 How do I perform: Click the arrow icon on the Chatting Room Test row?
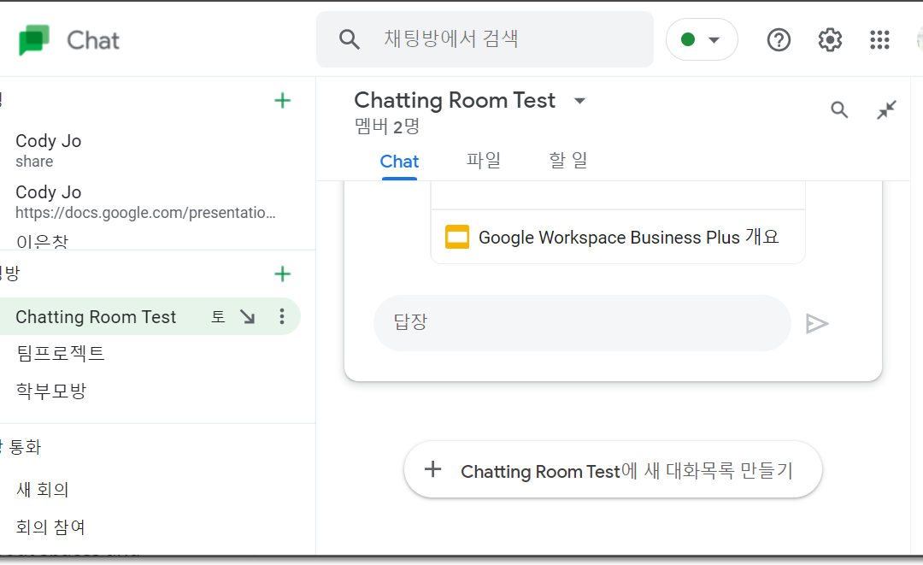[248, 316]
